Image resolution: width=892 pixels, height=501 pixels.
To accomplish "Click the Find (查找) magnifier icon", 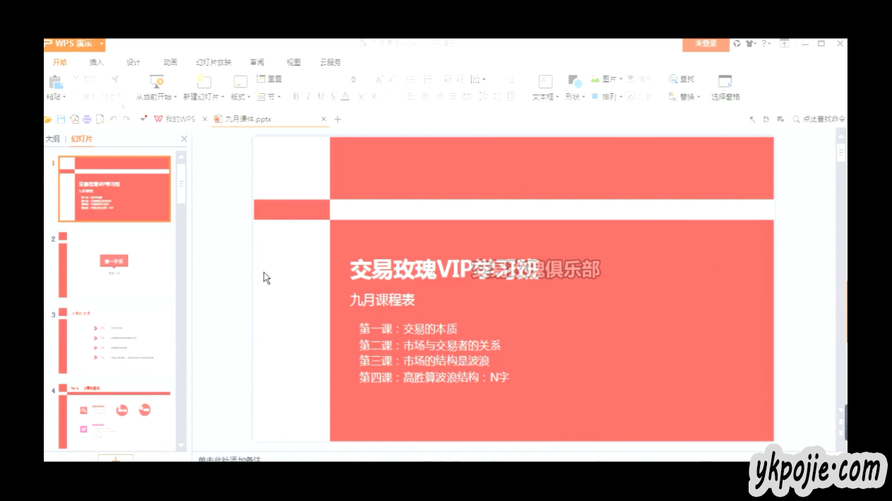I will point(673,79).
